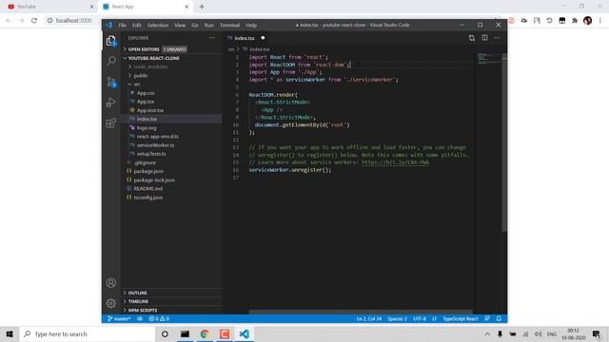Reload the Chrome page
This screenshot has height=342, width=609.
(34, 21)
